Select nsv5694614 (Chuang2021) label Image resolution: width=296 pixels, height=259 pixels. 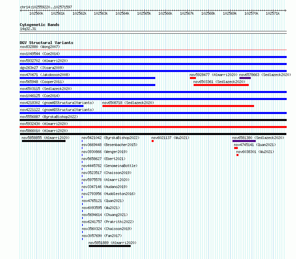[105, 215]
